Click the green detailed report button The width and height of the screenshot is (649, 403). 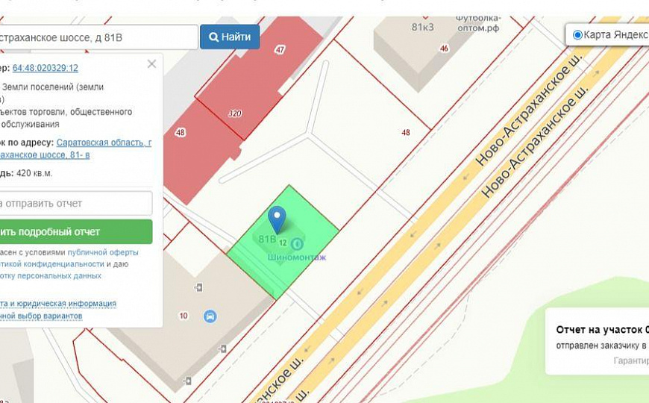76,232
